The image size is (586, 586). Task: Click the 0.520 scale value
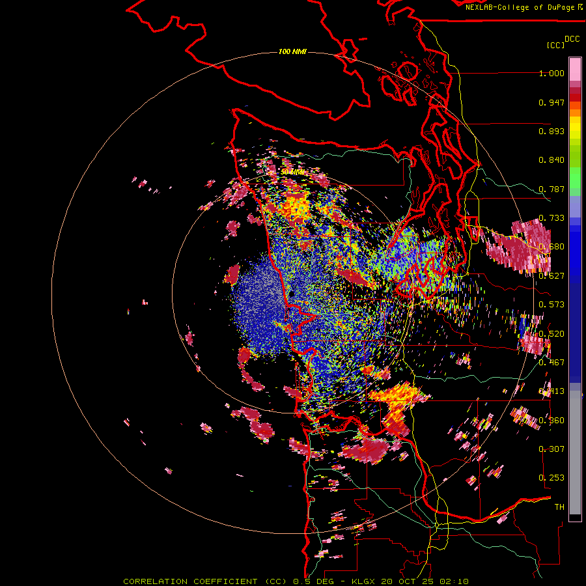click(551, 334)
